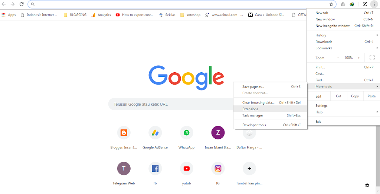Select Cast from the Chrome menu
The height and width of the screenshot is (194, 380).
[343, 73]
